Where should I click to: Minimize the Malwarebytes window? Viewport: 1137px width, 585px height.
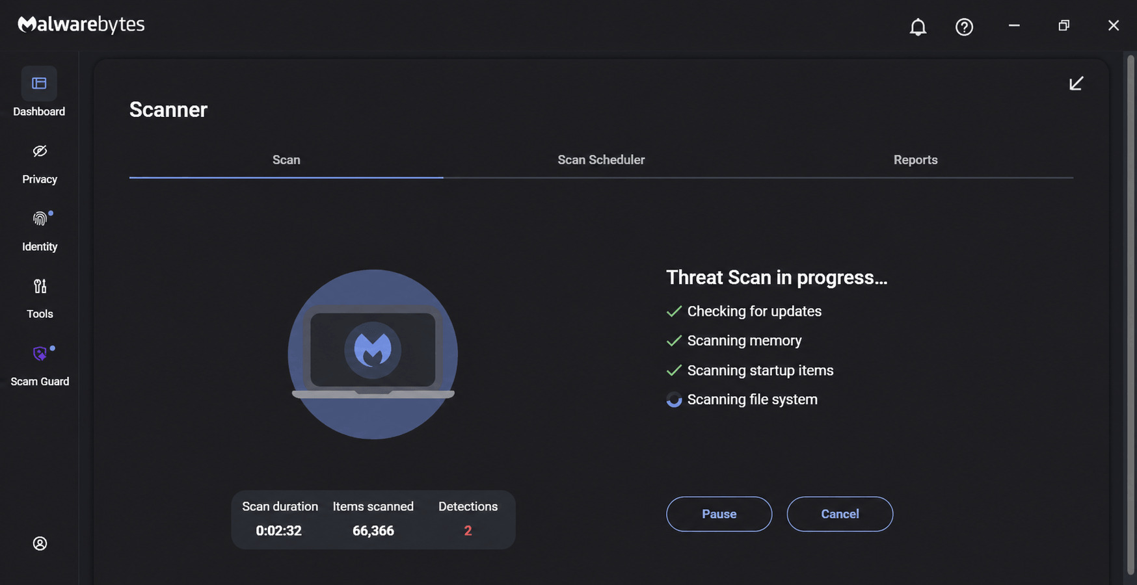click(x=1014, y=25)
